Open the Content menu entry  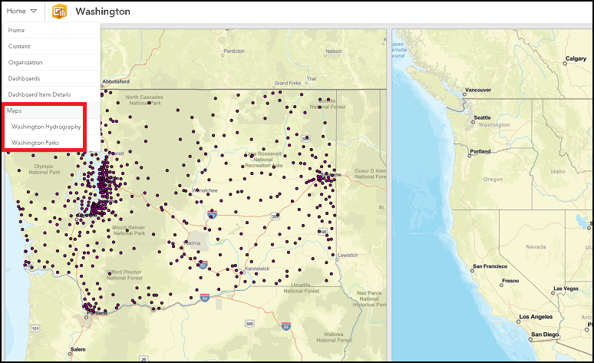[x=19, y=46]
